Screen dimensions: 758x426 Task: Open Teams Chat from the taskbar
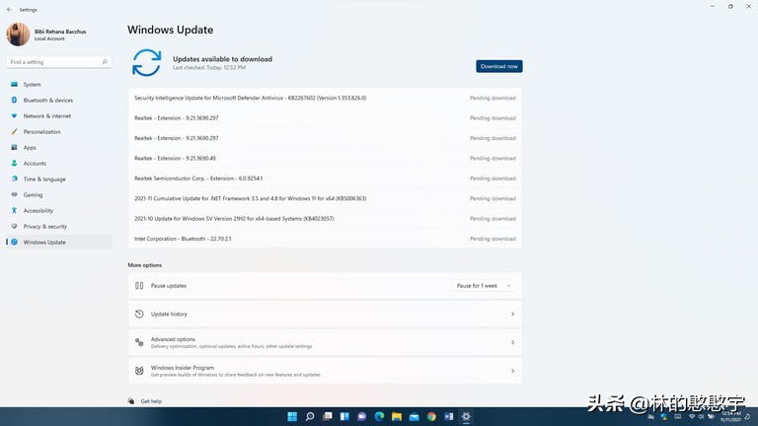tap(361, 416)
